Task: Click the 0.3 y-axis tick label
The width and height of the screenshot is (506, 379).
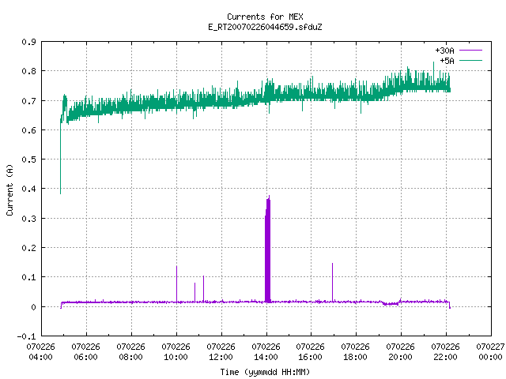Action: click(28, 219)
